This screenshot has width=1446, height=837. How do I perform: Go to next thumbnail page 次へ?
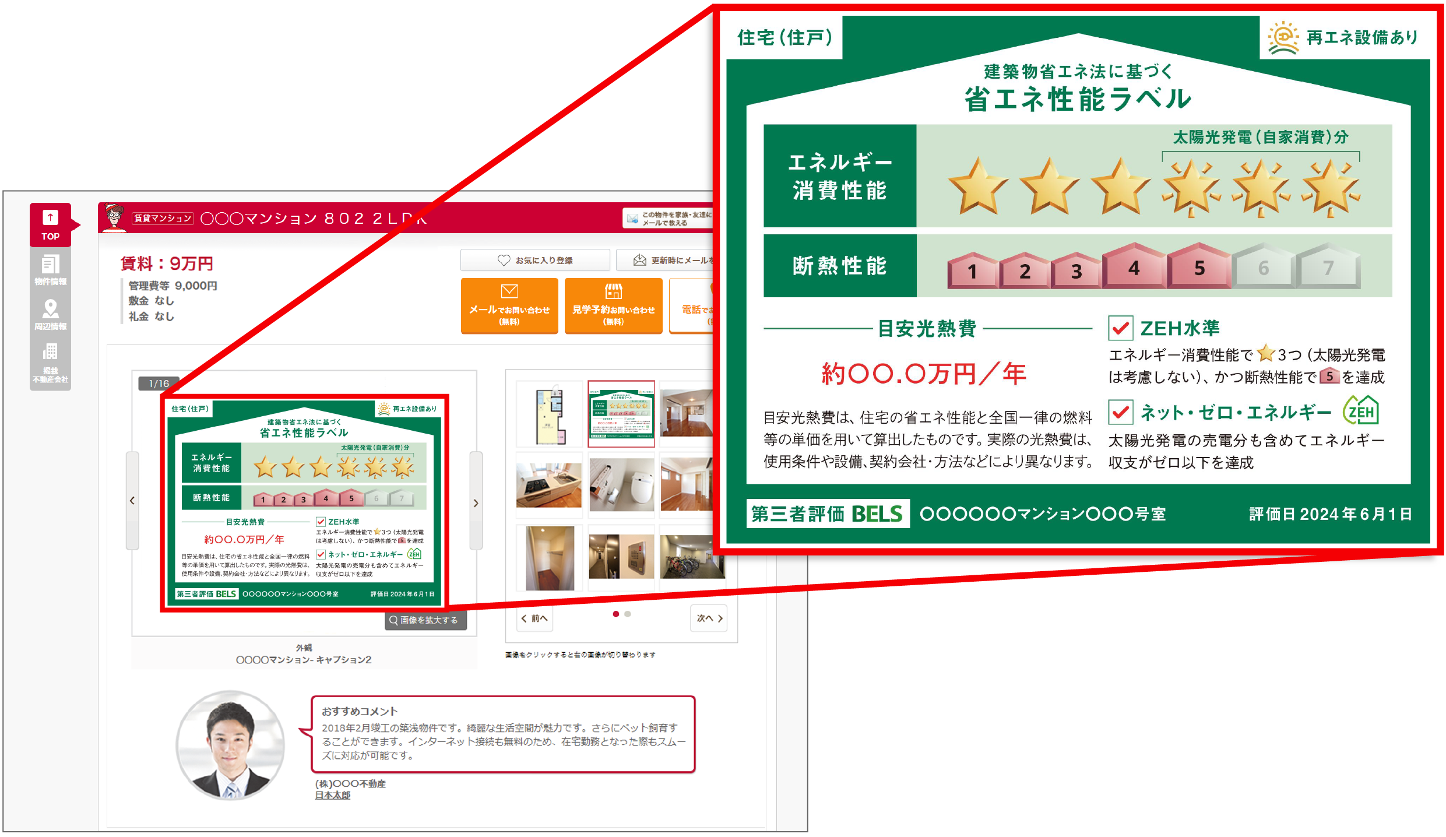(709, 618)
